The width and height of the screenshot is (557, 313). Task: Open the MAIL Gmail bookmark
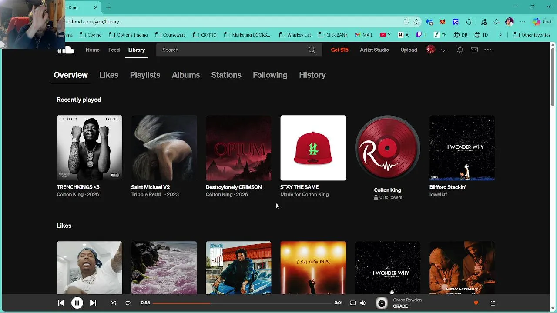[364, 35]
